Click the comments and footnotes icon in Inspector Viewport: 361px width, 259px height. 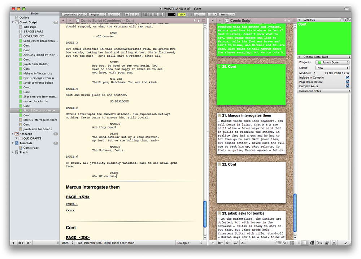coord(334,243)
